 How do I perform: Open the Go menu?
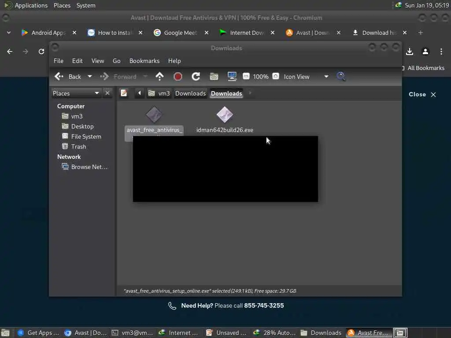click(116, 61)
